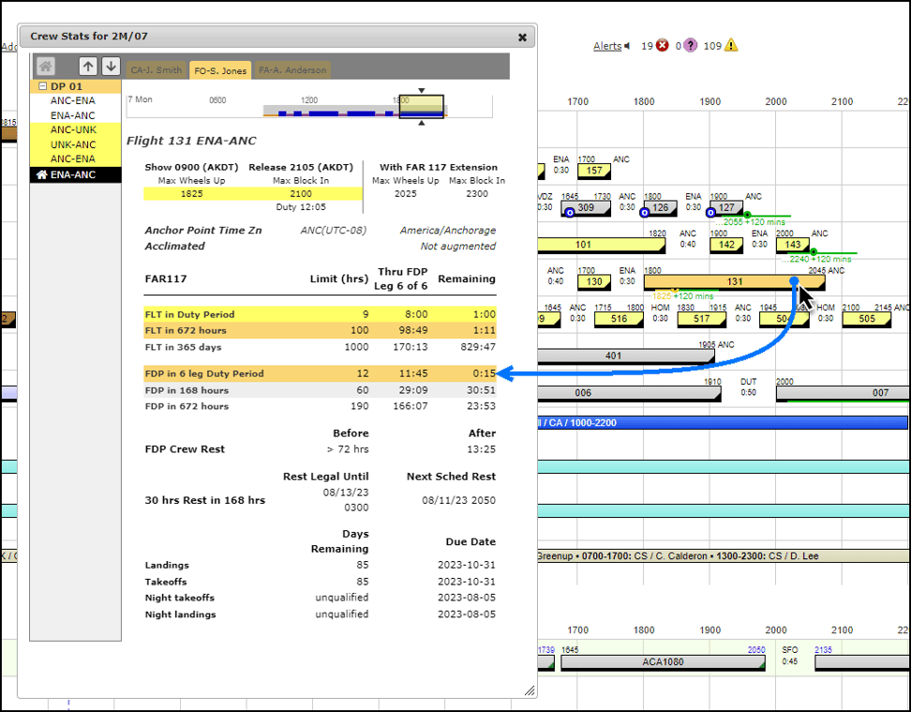Switch to the FA-A. Anderson tab
Image resolution: width=911 pixels, height=712 pixels.
click(292, 70)
